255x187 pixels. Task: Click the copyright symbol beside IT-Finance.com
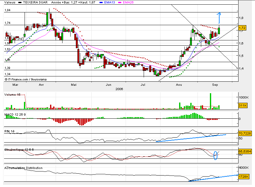[6, 79]
